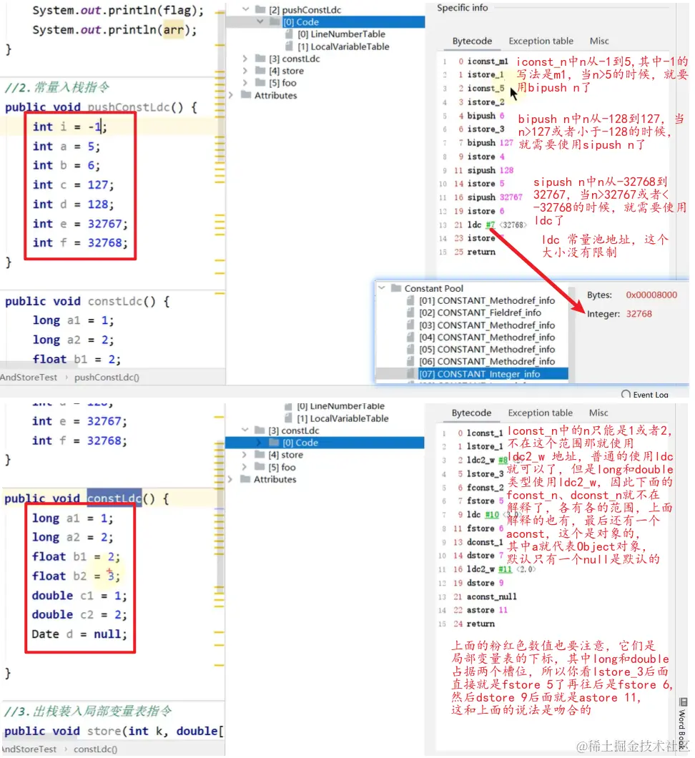The image size is (695, 758).
Task: Select [02] CONSTANT_Fieldref_info row
Action: pos(472,312)
